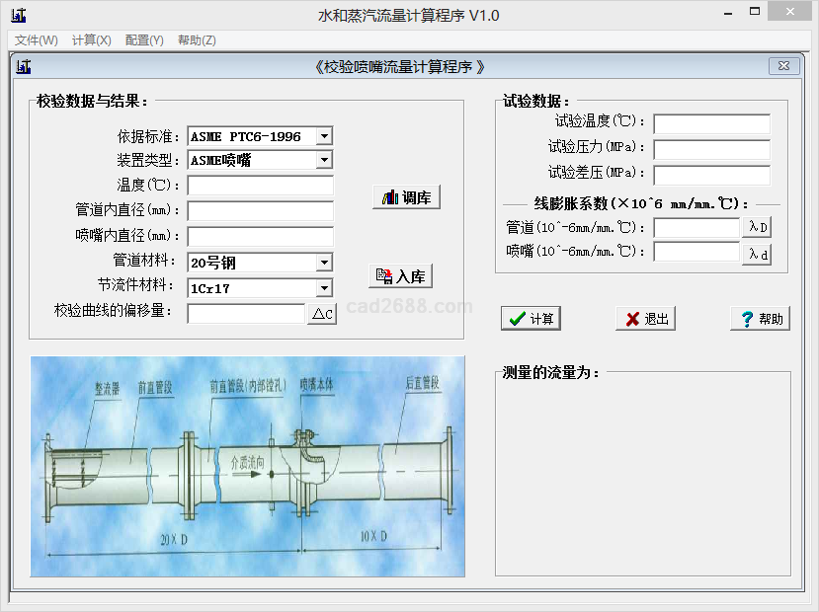Viewport: 819px width, 612px height.
Task: Expand the 管道材料 20号钢 dropdown
Action: [x=324, y=263]
